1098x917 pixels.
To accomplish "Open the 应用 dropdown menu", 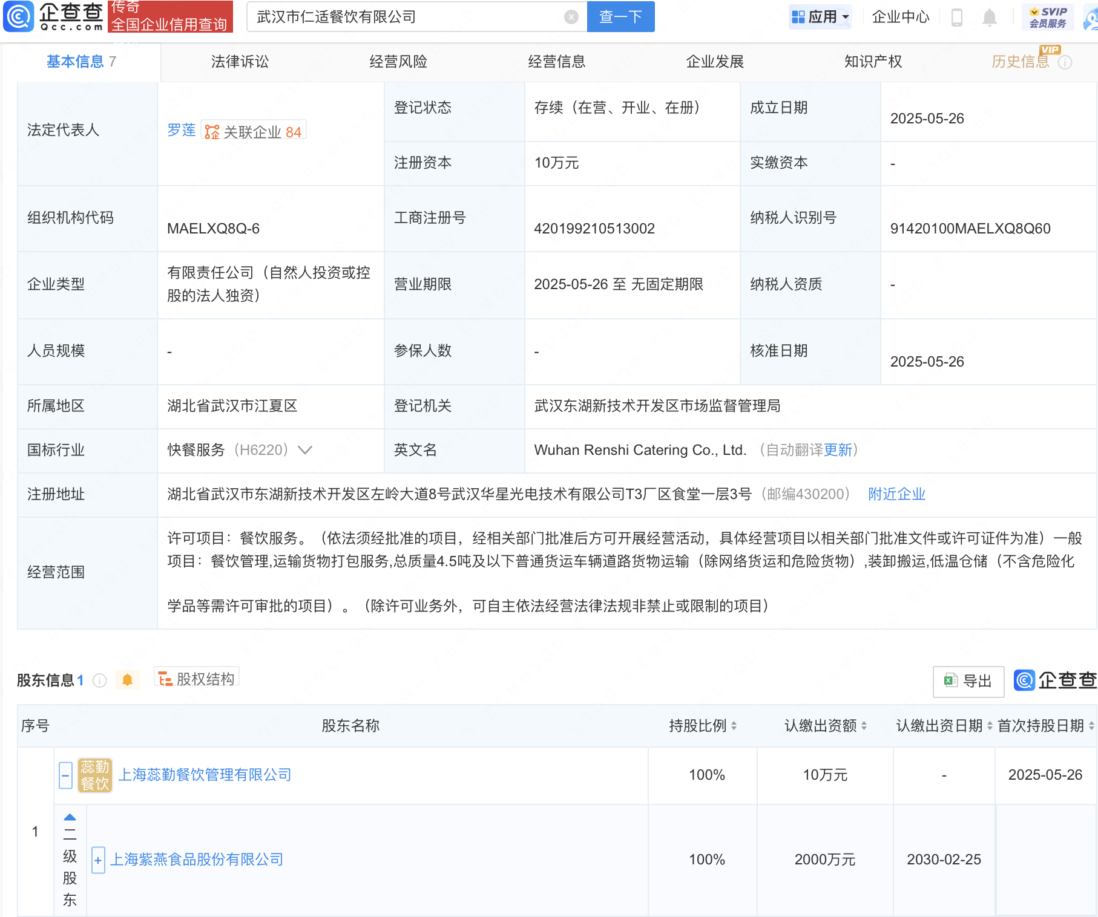I will 820,17.
